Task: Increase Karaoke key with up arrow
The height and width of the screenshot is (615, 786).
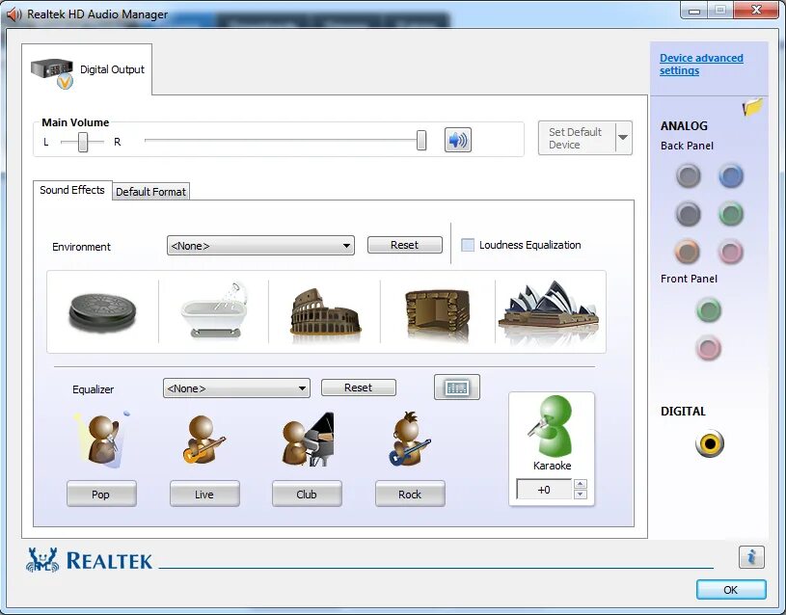Action: (x=581, y=484)
